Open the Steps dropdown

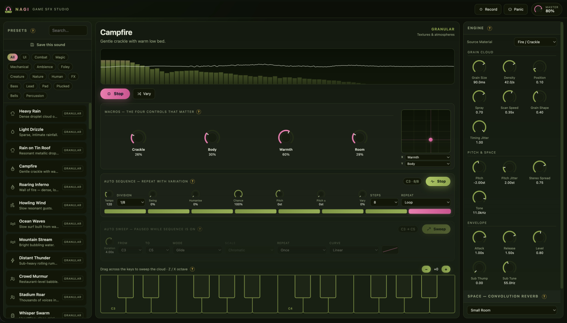tap(384, 202)
